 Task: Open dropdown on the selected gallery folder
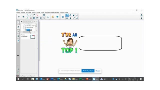pos(31,30)
